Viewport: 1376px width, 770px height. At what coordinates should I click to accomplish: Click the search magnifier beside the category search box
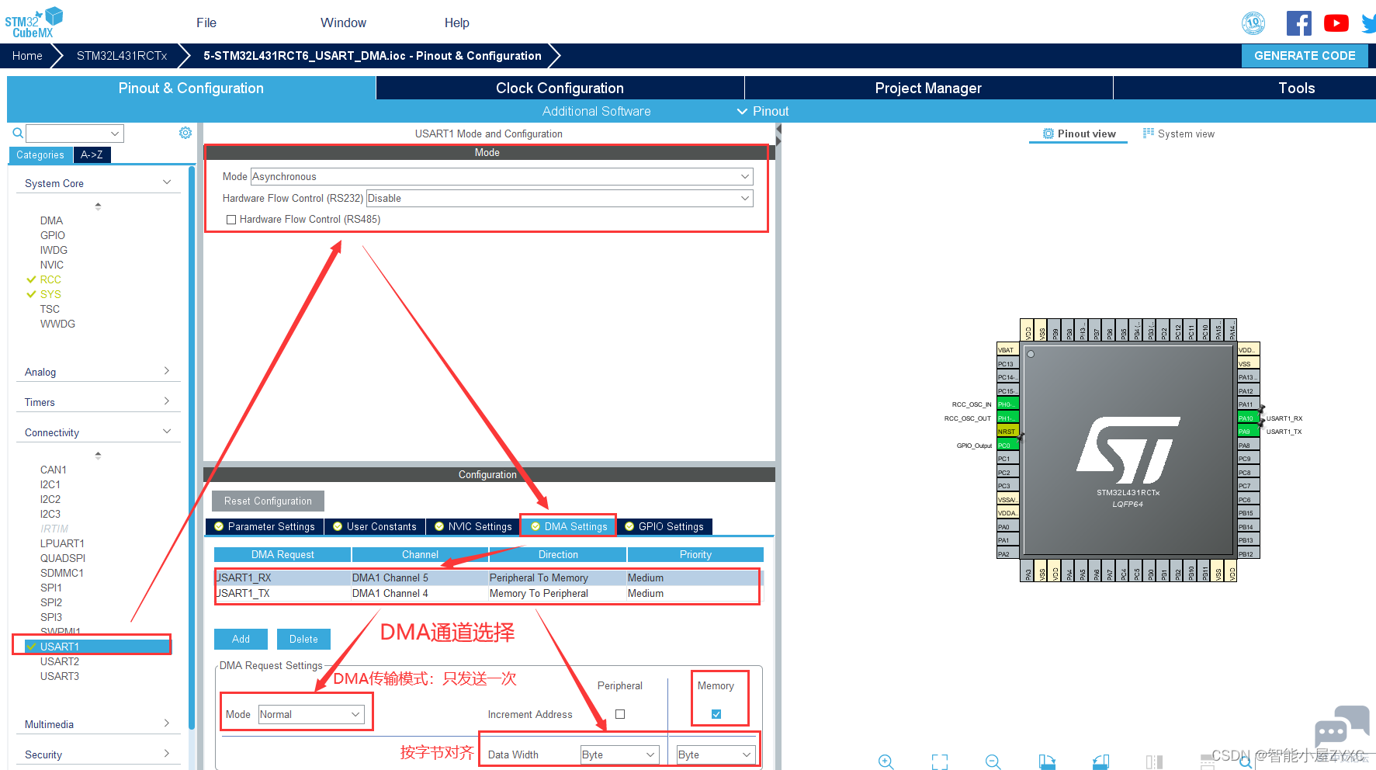pyautogui.click(x=18, y=134)
